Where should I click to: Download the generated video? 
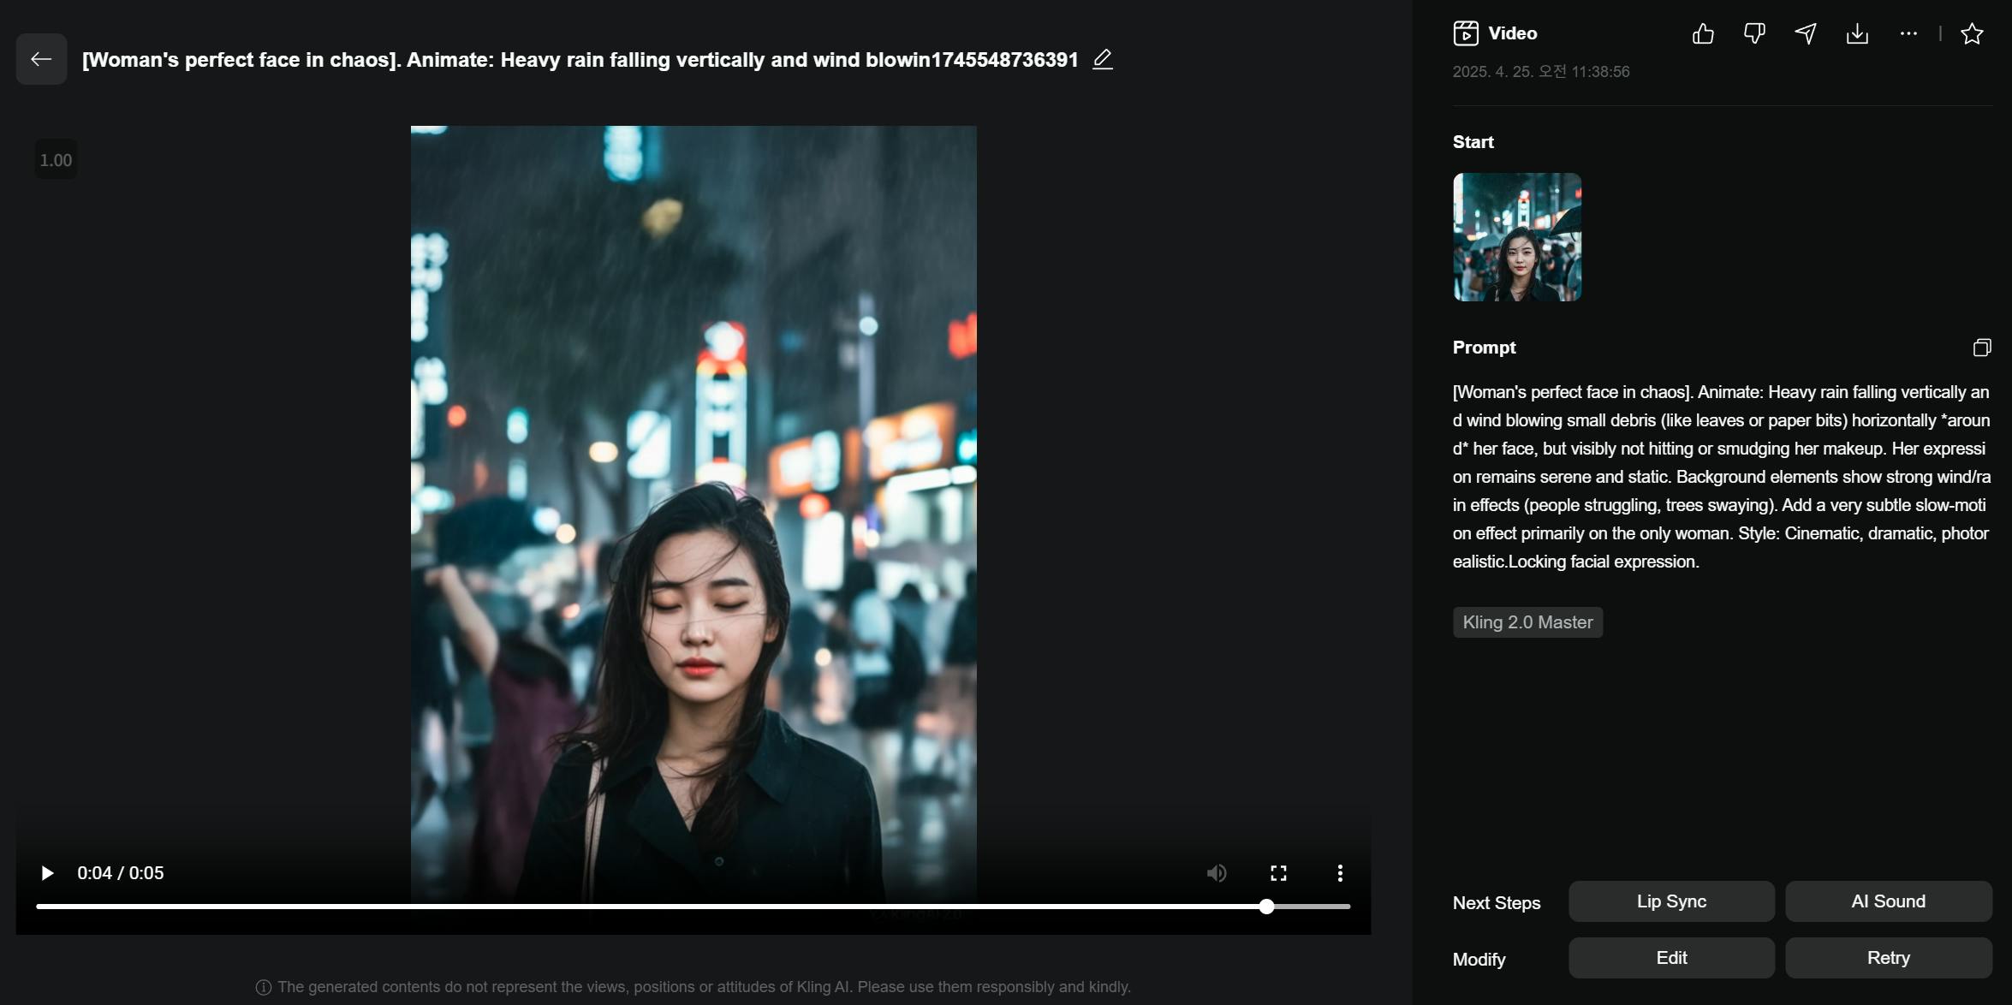(x=1857, y=33)
